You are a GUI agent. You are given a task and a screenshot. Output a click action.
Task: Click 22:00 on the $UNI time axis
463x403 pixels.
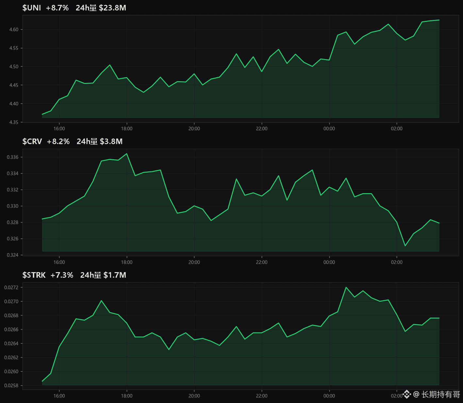tap(262, 129)
